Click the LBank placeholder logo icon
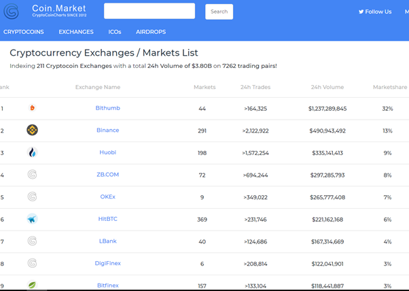The image size is (409, 291). [x=32, y=241]
